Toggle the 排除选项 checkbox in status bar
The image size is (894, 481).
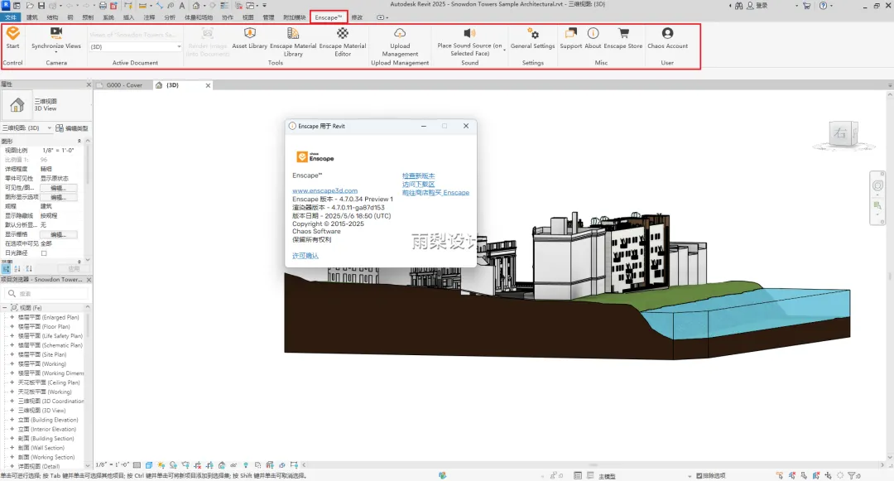click(699, 476)
